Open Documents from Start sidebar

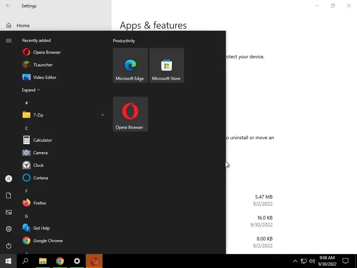pyautogui.click(x=9, y=195)
